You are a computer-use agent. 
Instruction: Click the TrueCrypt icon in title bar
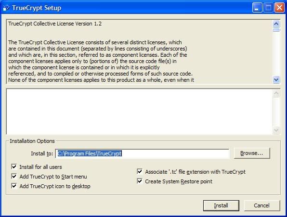6,8
